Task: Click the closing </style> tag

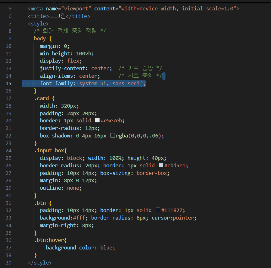Action: tap(40, 263)
